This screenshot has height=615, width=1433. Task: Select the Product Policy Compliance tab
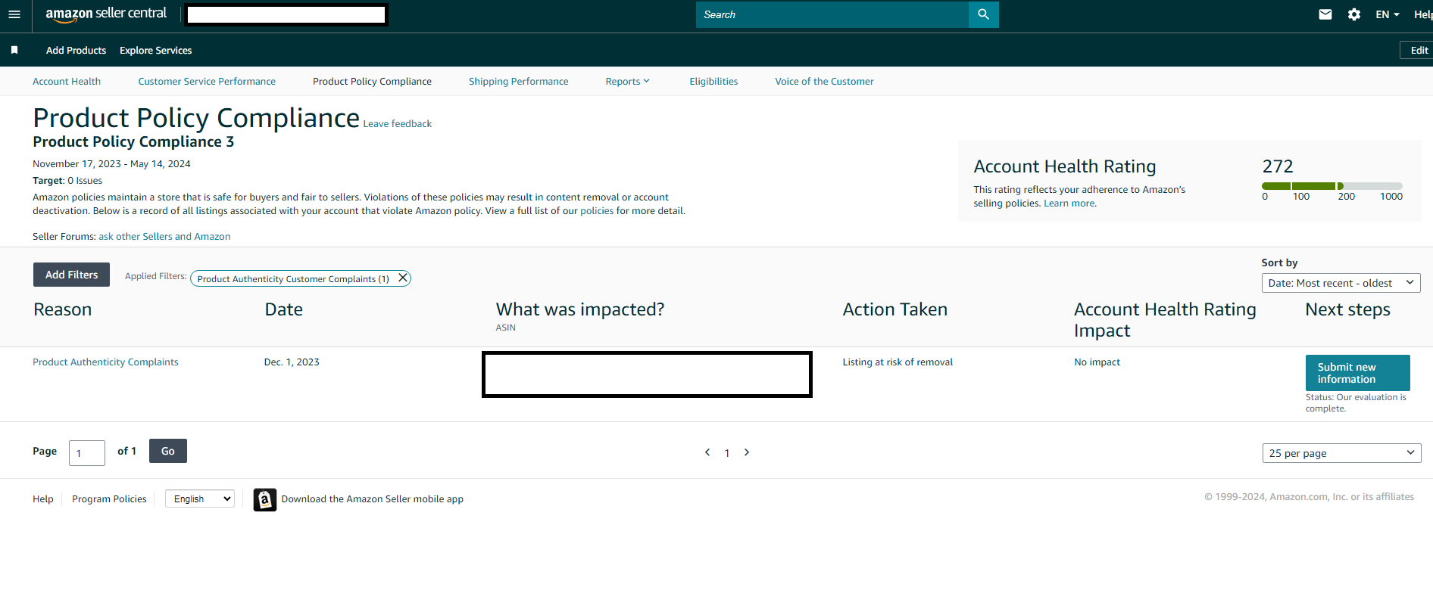[372, 82]
